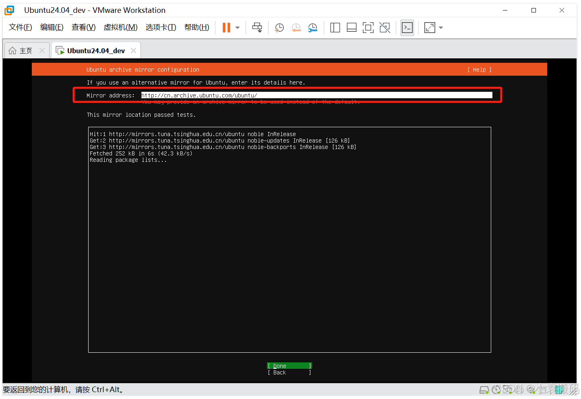Expand the stretch options dropdown arrow

click(441, 28)
